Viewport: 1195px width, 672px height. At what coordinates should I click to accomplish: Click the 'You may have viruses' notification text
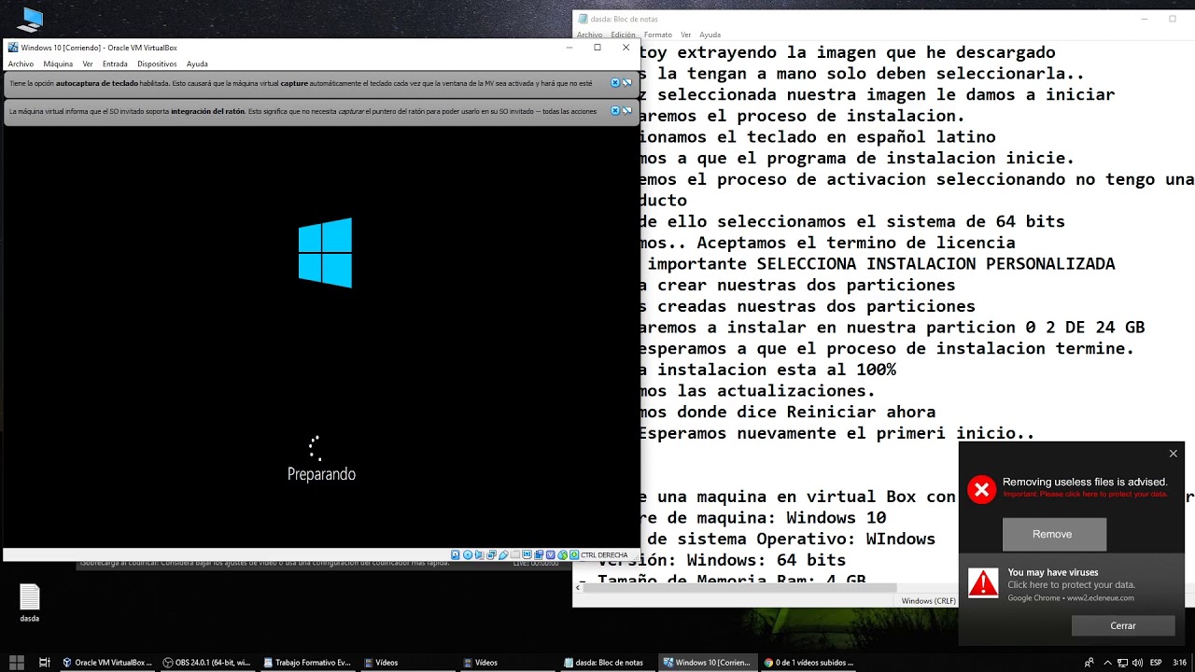pos(1053,572)
